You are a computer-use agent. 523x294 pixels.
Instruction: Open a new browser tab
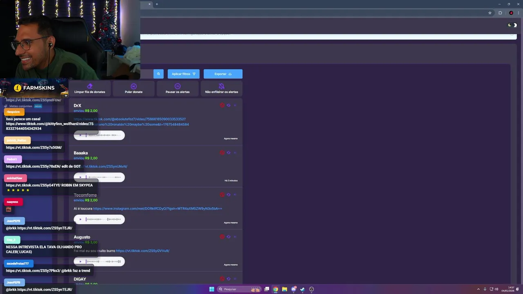[156, 4]
